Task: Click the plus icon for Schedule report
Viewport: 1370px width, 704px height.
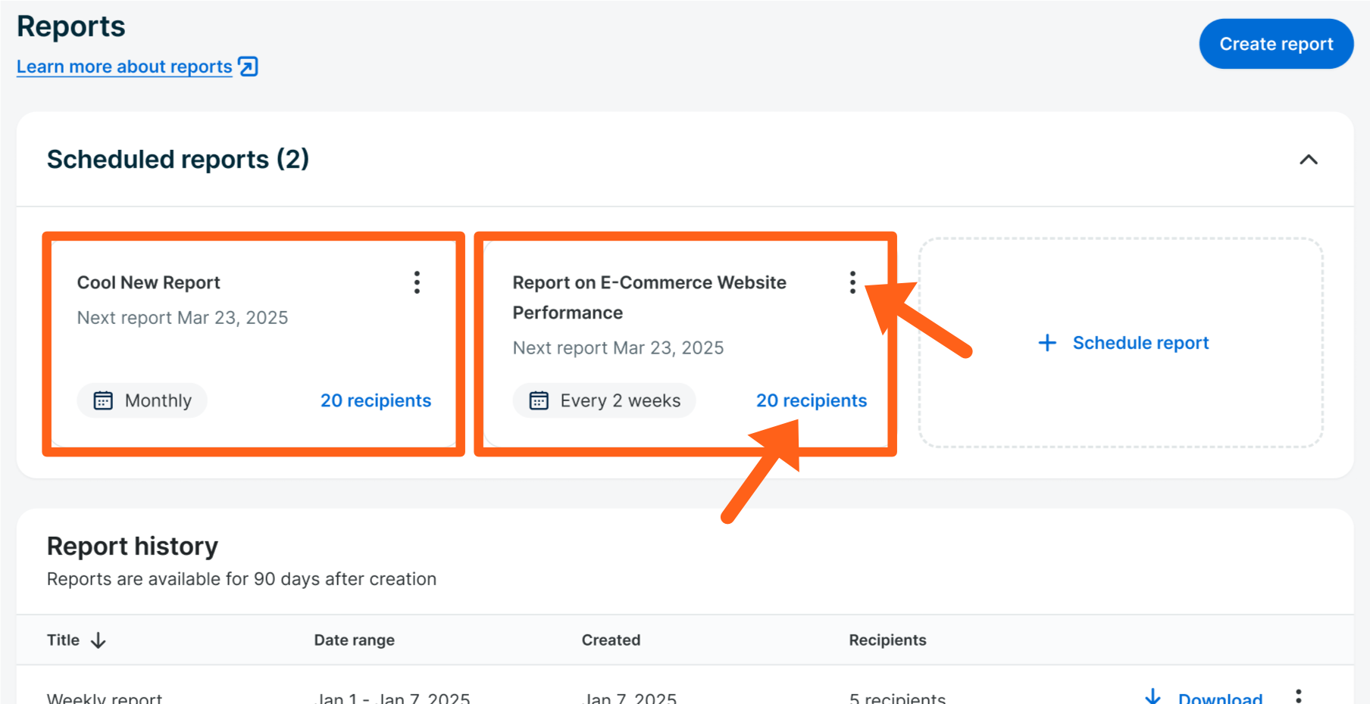Action: click(1047, 343)
